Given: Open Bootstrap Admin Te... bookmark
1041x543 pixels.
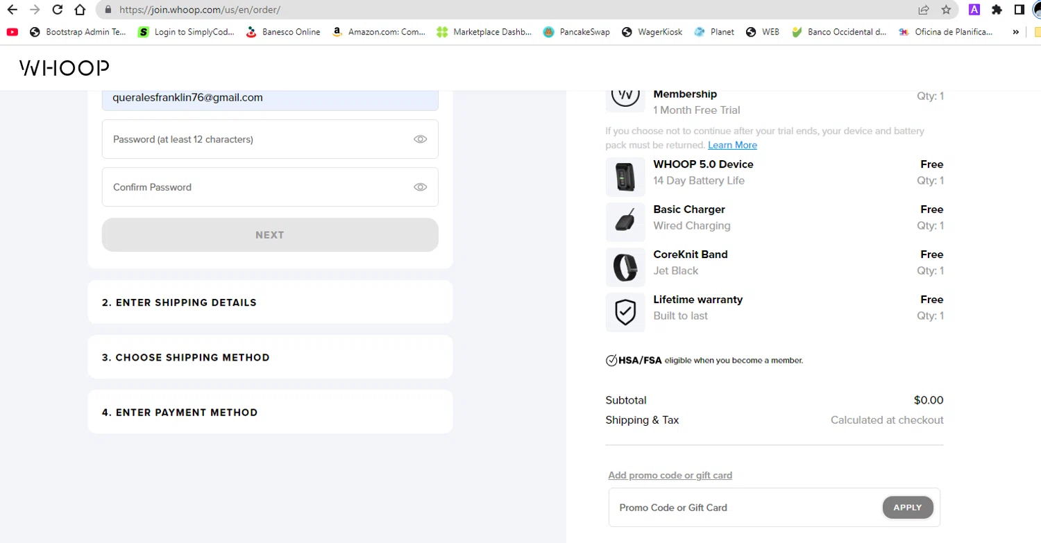Looking at the screenshot, I should click(x=78, y=32).
